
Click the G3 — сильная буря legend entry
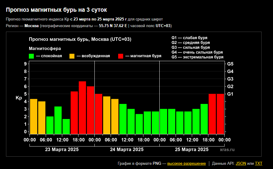click(x=191, y=47)
